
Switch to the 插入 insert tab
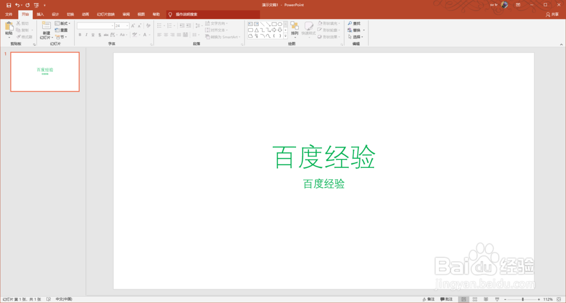pyautogui.click(x=40, y=15)
